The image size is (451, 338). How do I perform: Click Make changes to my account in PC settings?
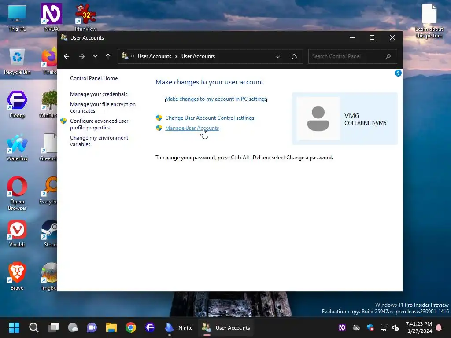coord(216,99)
